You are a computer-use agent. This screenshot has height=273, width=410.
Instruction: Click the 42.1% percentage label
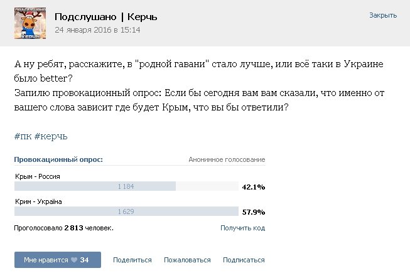click(254, 187)
